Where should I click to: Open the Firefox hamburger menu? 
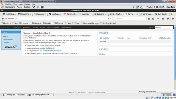click(x=173, y=18)
